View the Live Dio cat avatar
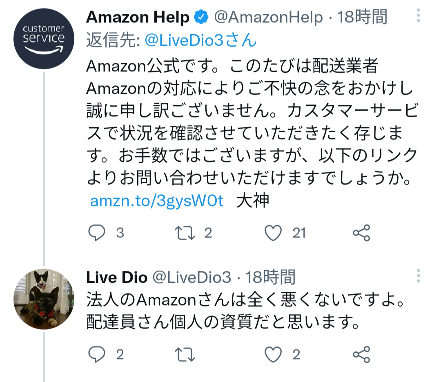The width and height of the screenshot is (441, 382). coord(44,299)
